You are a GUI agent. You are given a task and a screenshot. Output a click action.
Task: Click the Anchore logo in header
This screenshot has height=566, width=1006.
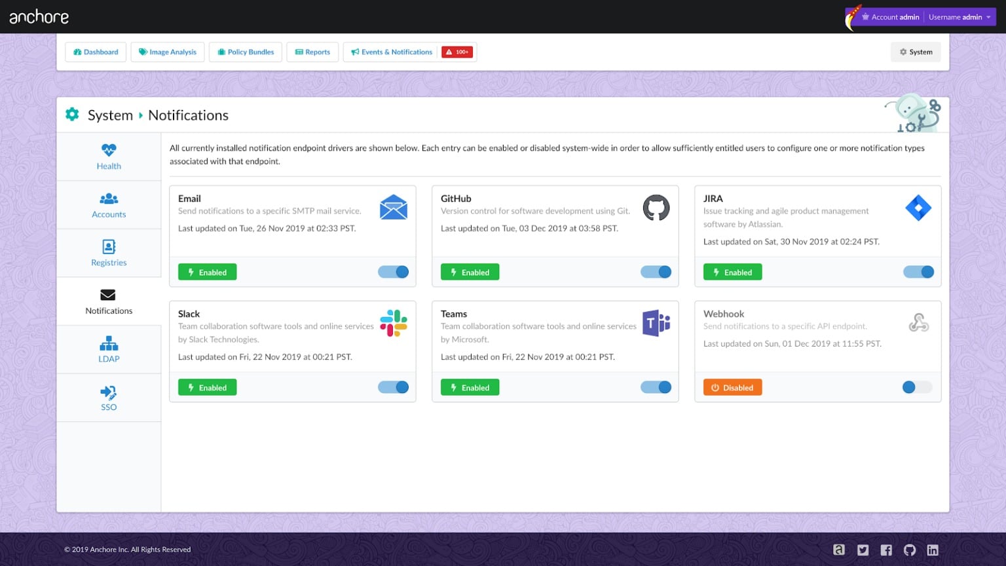[x=39, y=16]
